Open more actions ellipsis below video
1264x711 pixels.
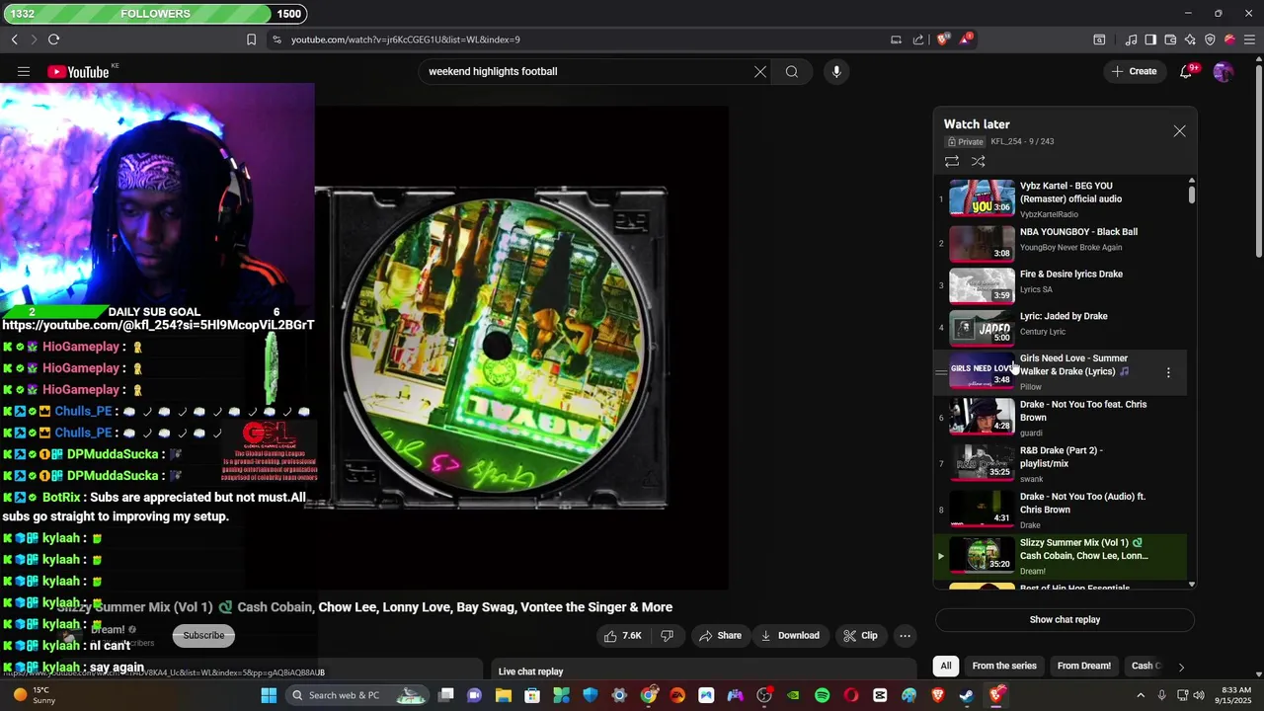point(905,636)
